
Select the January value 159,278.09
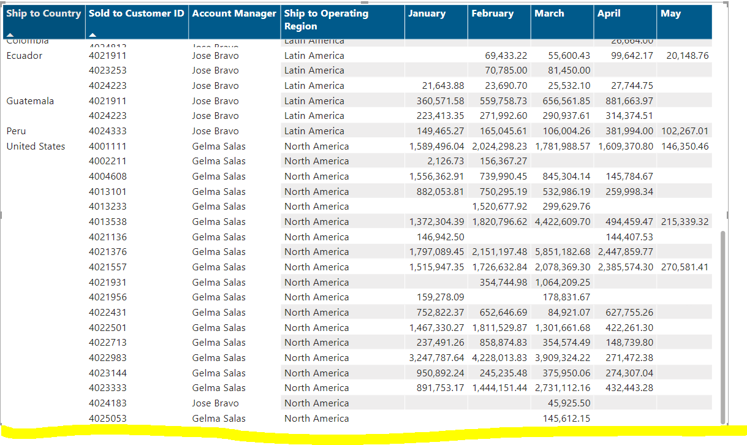[x=441, y=297]
